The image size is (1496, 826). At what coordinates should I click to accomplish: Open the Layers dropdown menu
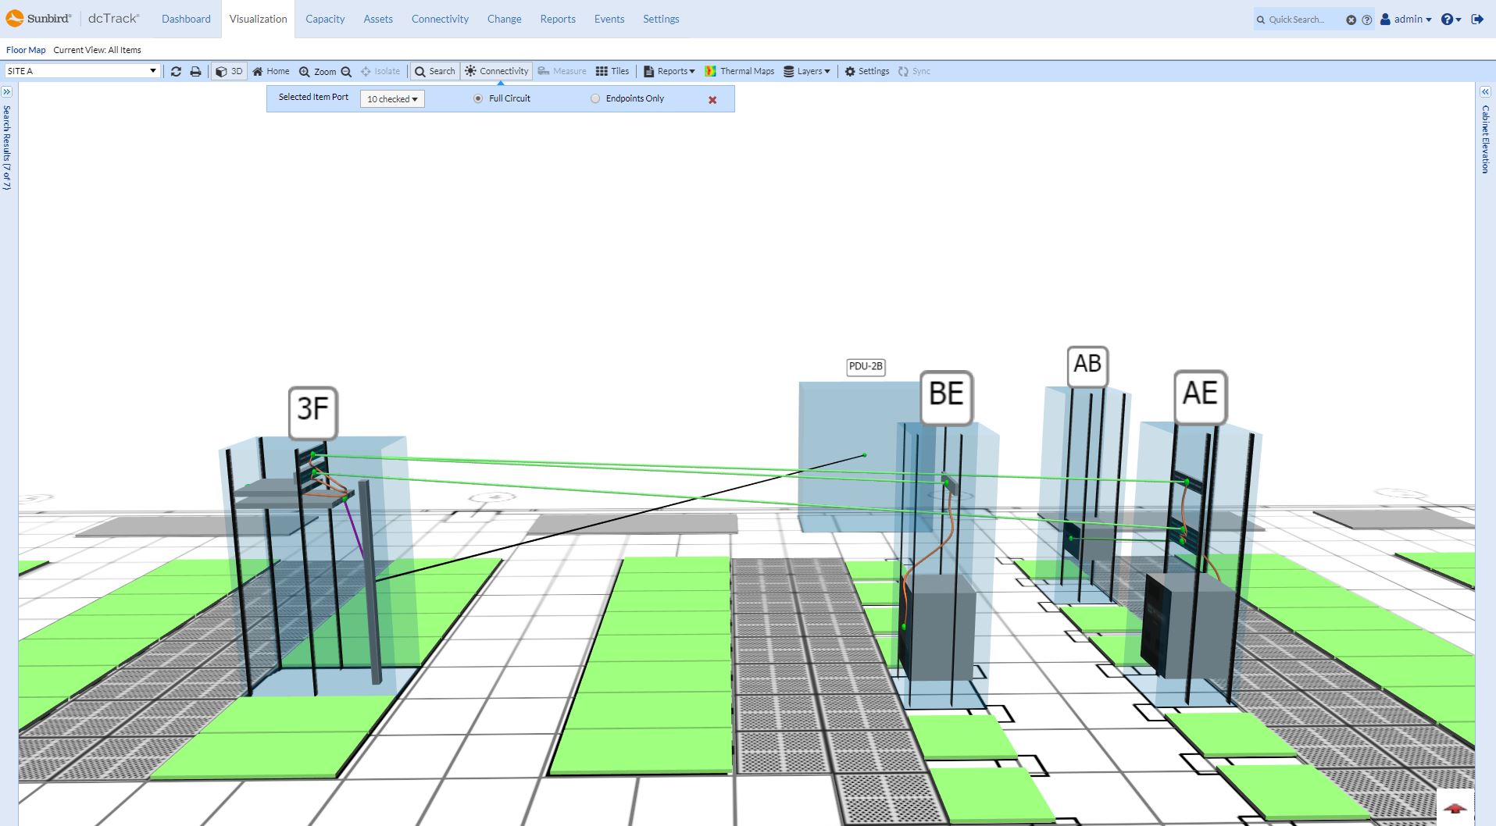808,71
